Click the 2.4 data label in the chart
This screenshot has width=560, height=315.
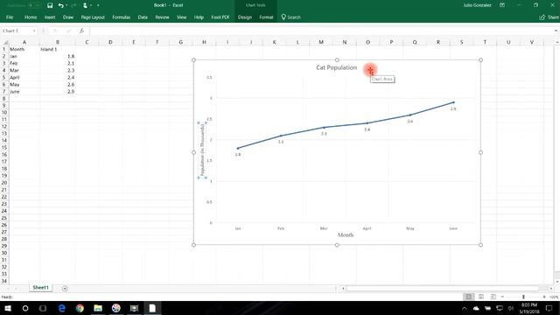[367, 129]
